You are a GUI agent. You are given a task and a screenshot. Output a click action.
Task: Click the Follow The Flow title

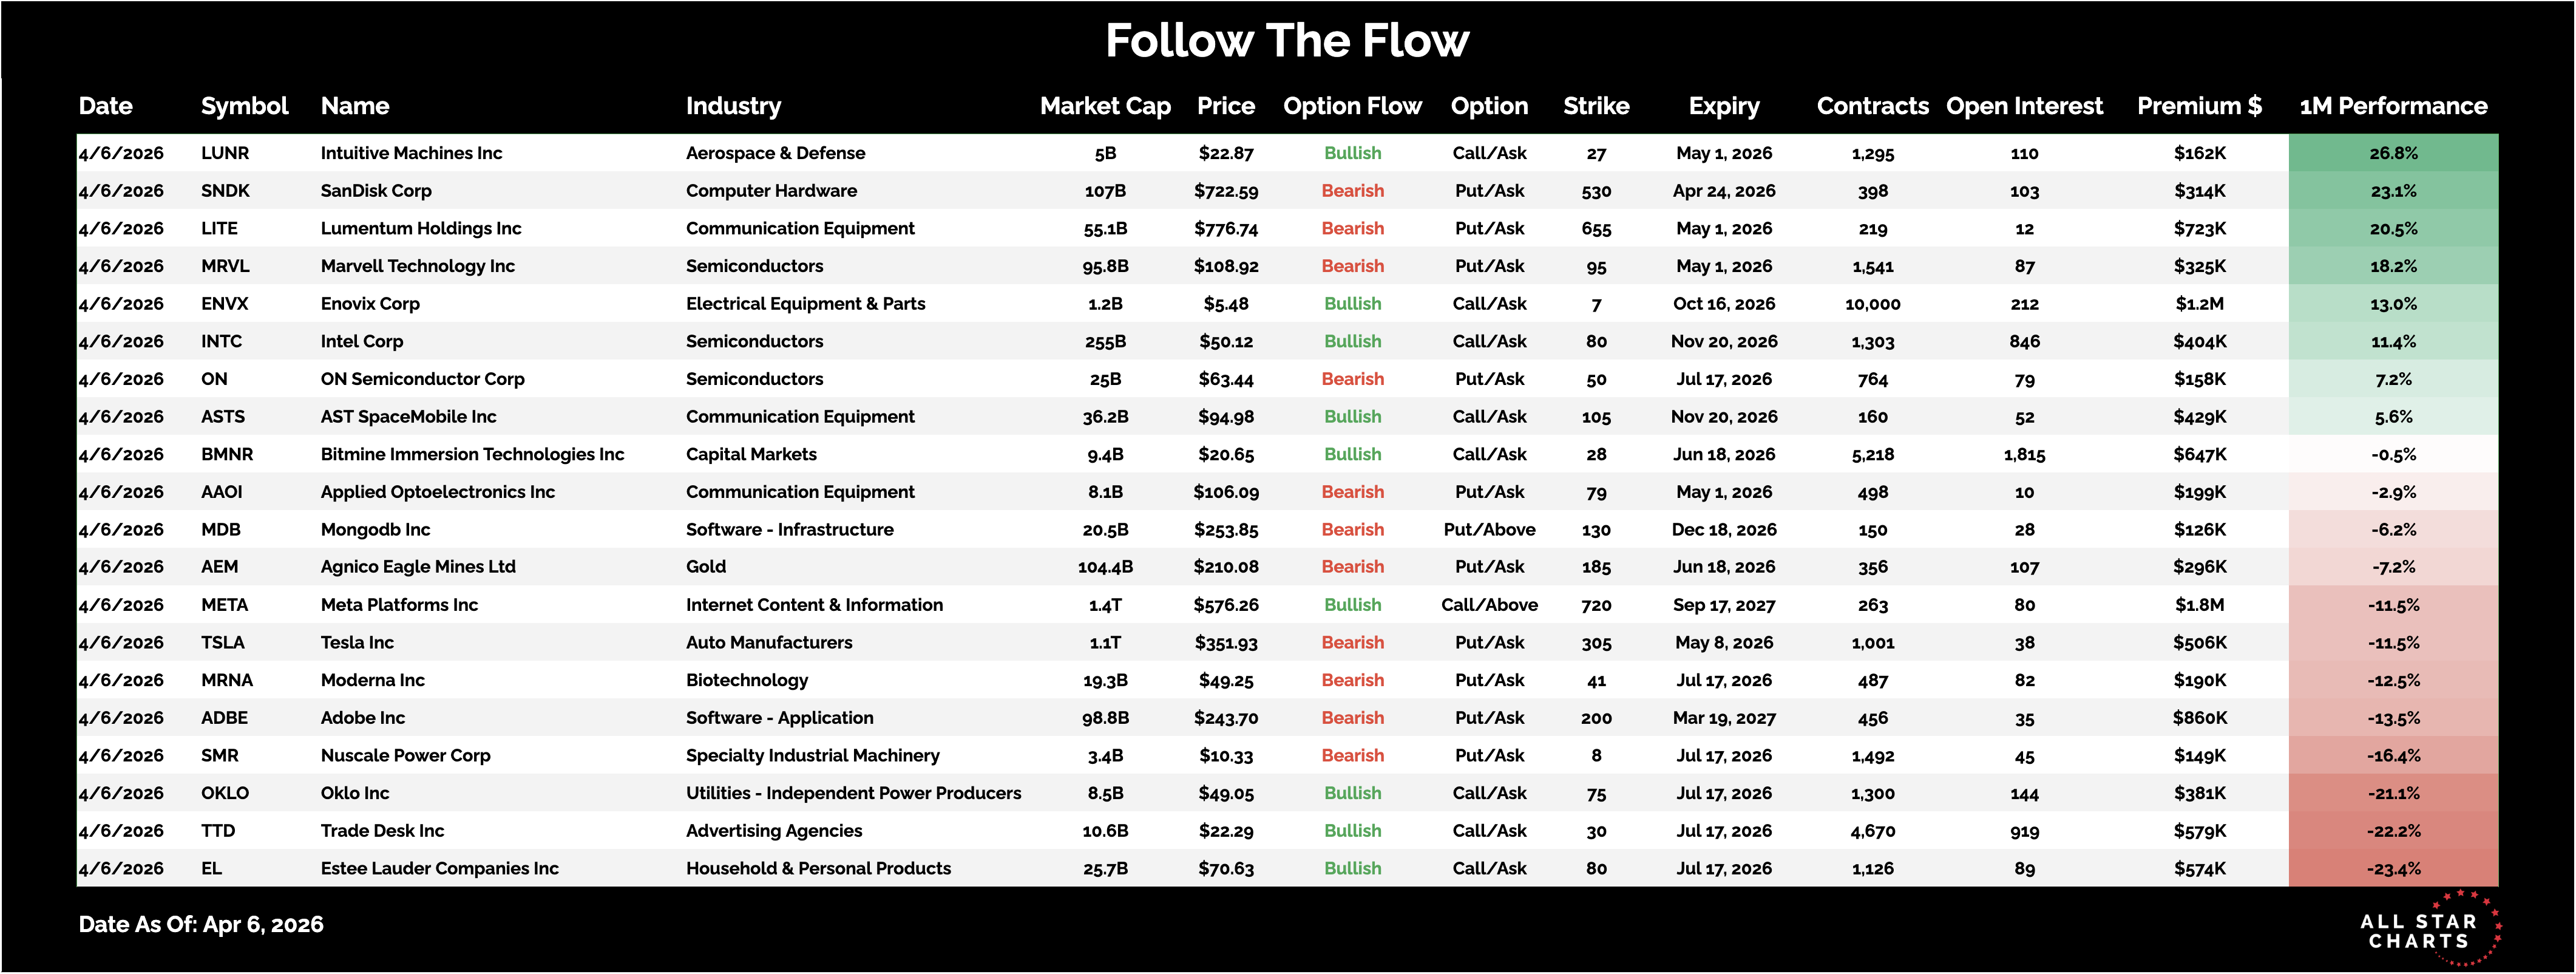pyautogui.click(x=1287, y=41)
